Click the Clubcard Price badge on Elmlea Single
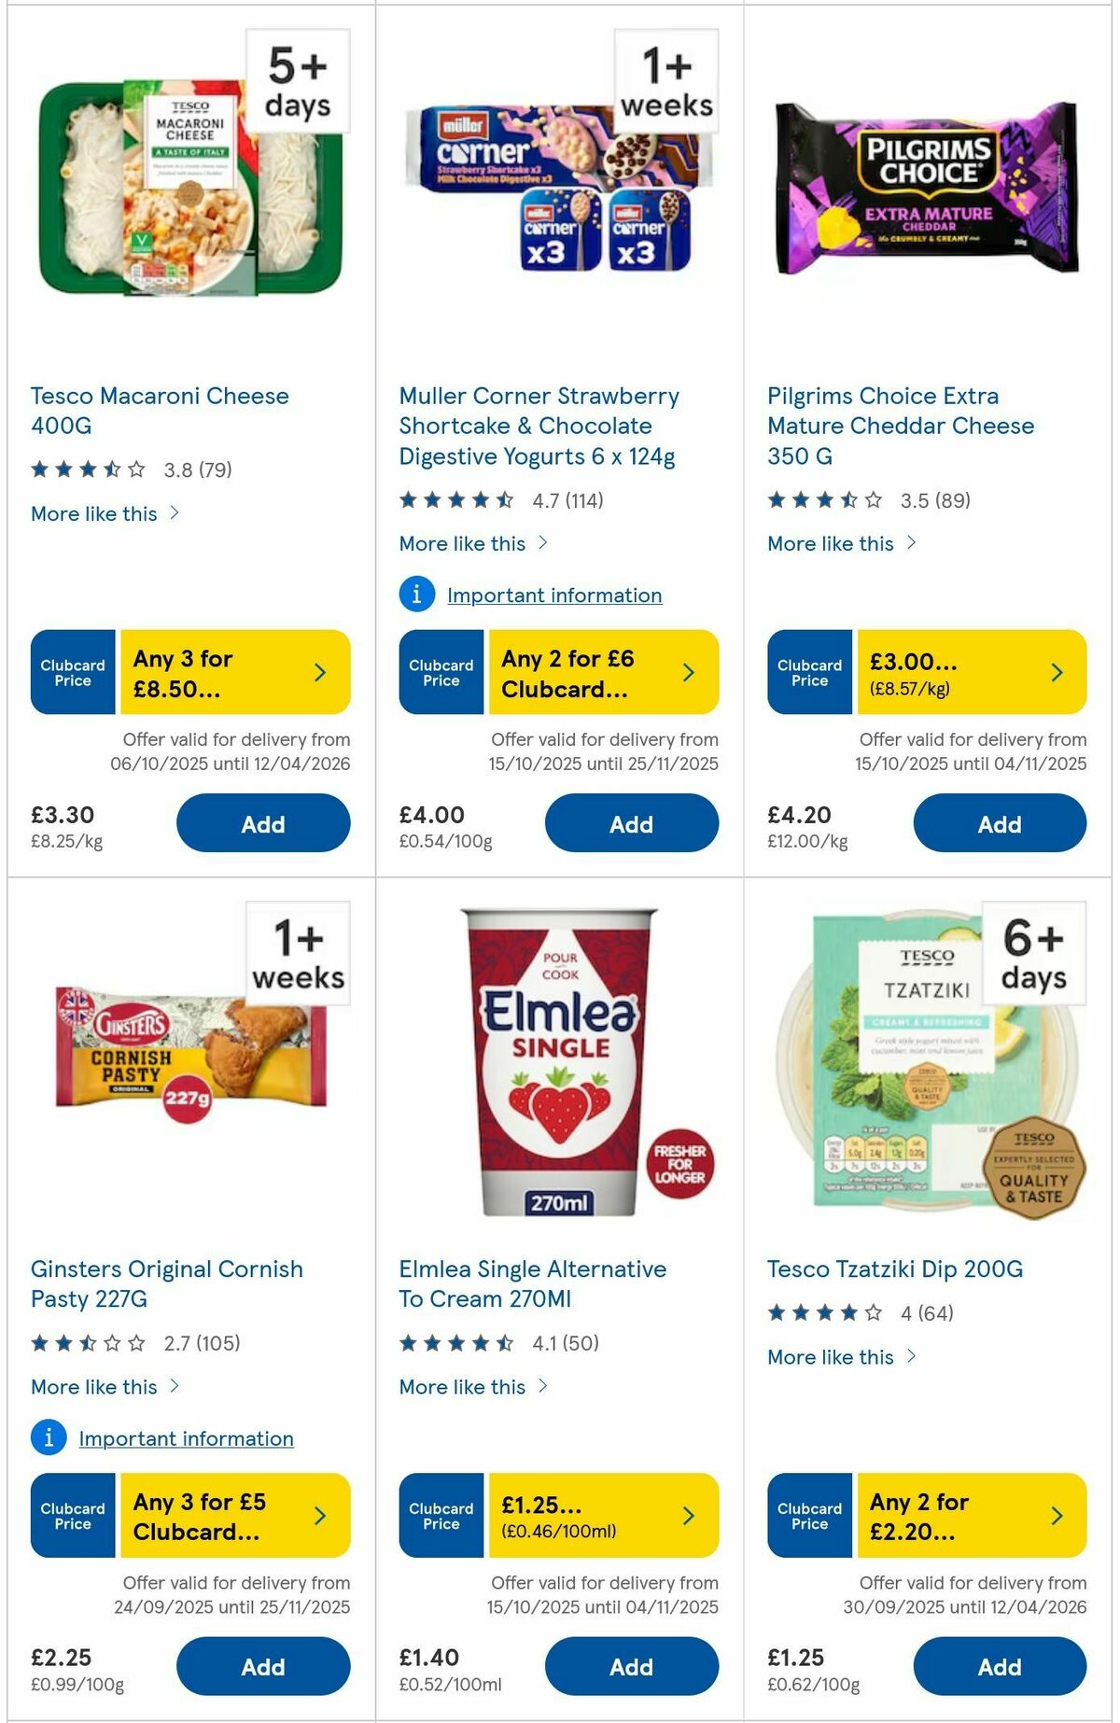1120x1723 pixels. (441, 1515)
